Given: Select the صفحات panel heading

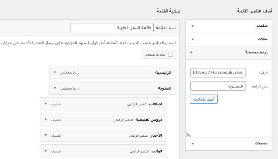Looking at the screenshot, I should [x=262, y=26].
